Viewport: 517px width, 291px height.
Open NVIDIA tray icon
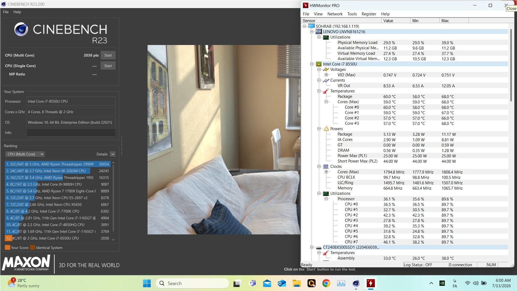coord(442,283)
